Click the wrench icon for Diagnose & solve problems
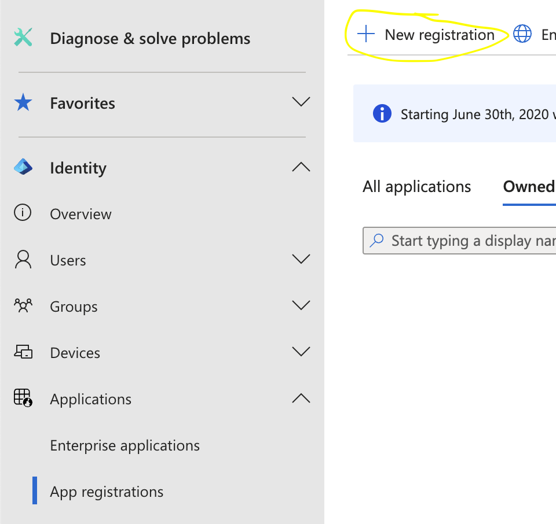The width and height of the screenshot is (556, 524). 23,39
